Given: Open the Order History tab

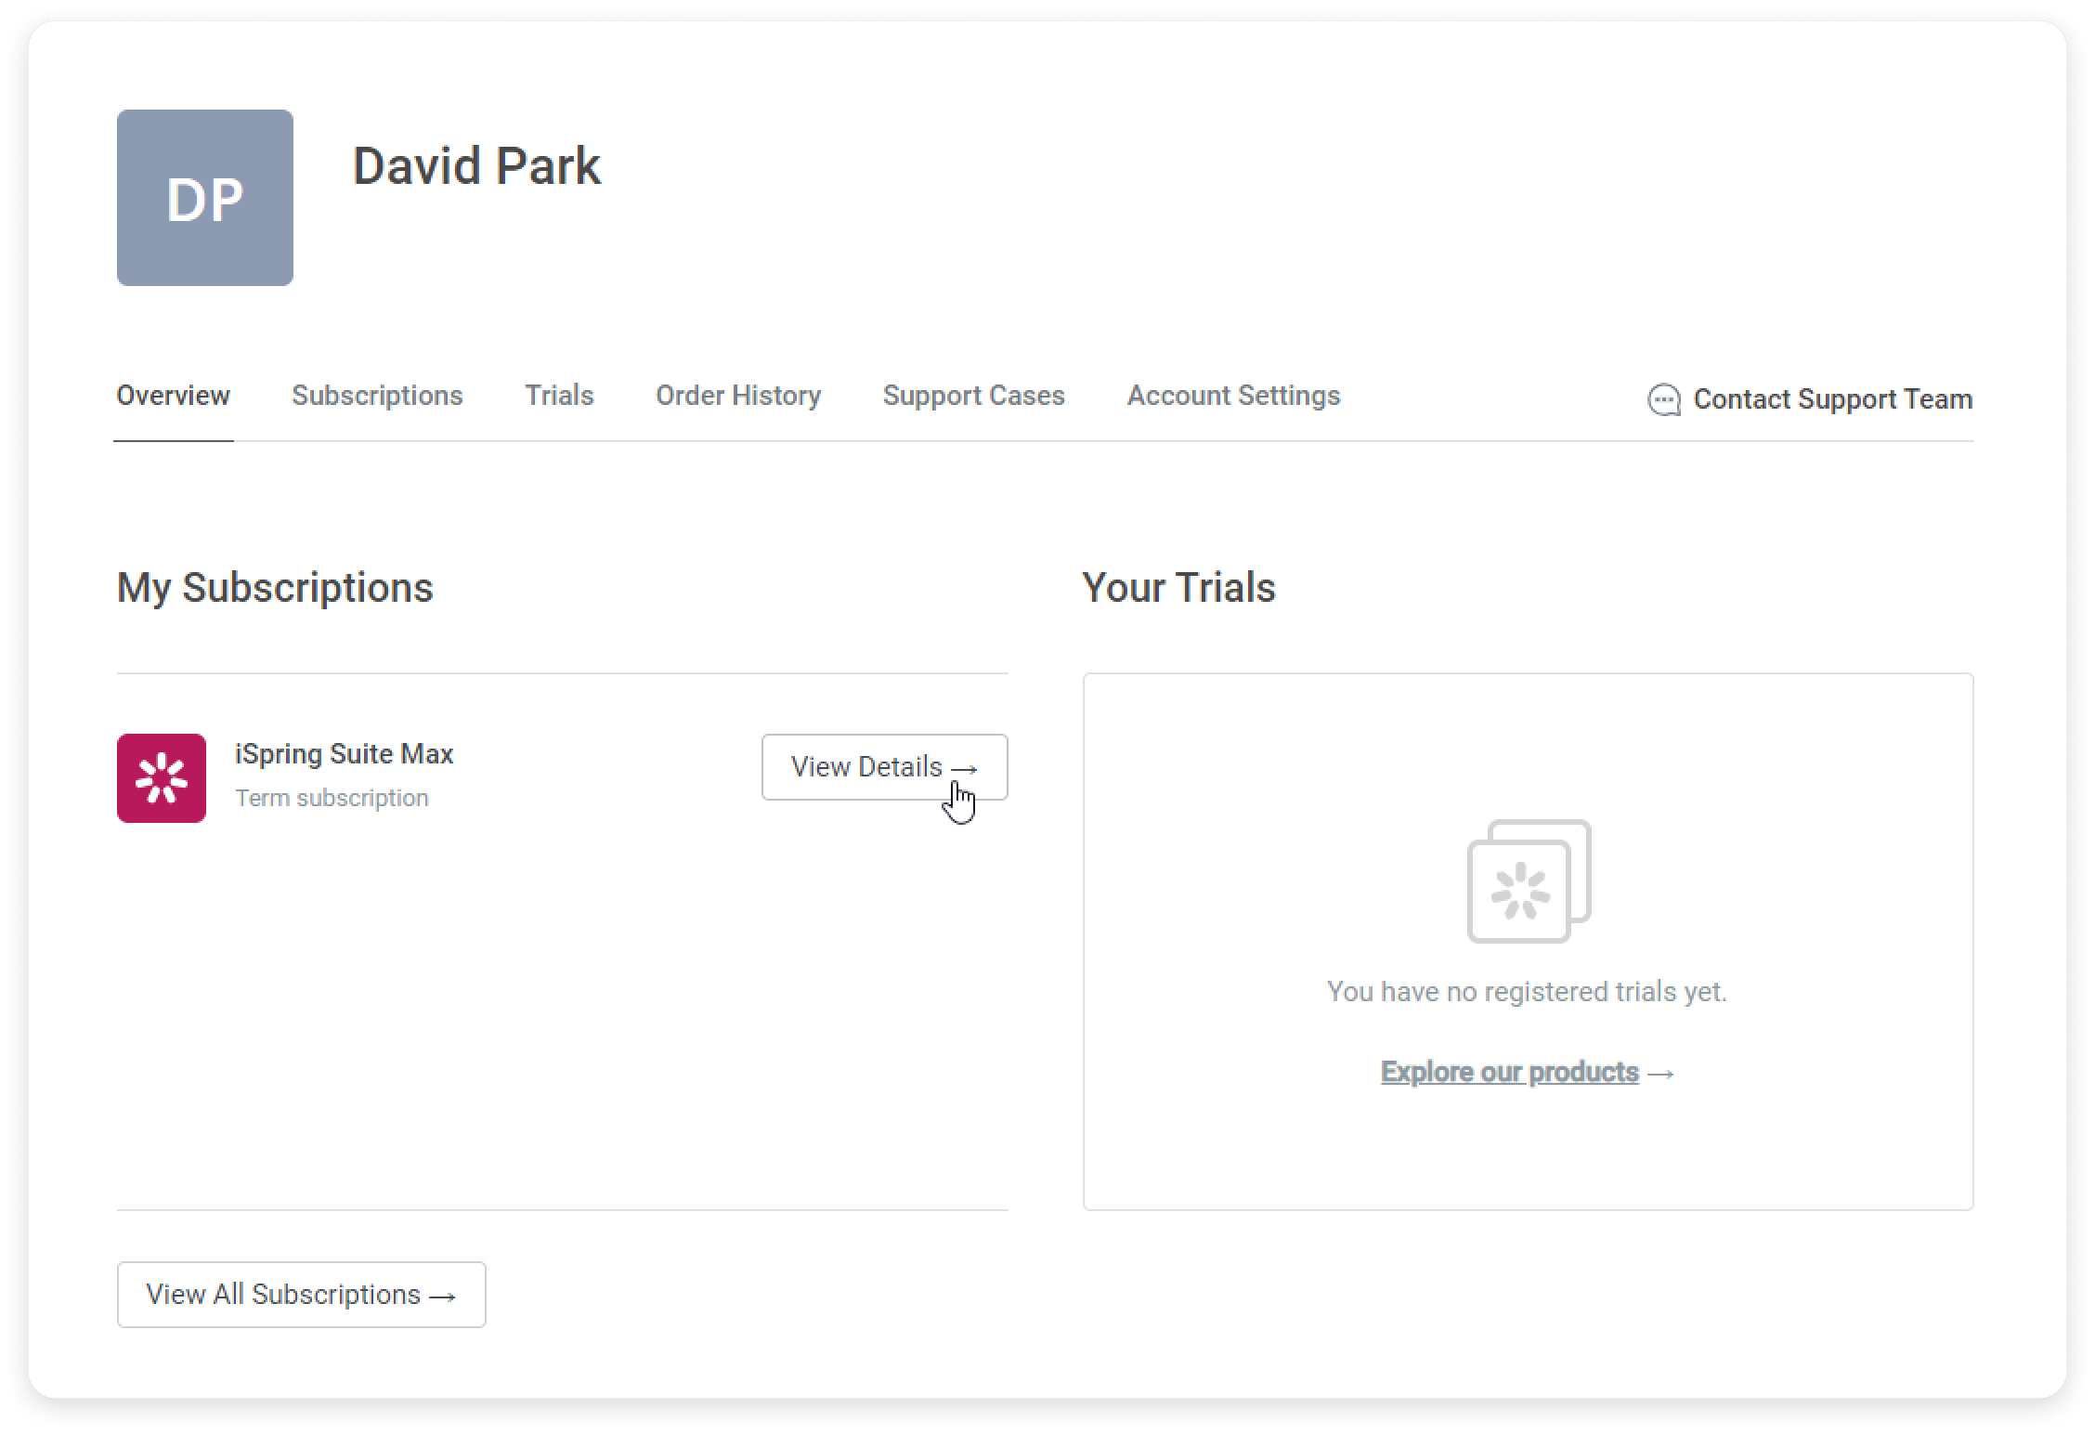Looking at the screenshot, I should click(738, 396).
